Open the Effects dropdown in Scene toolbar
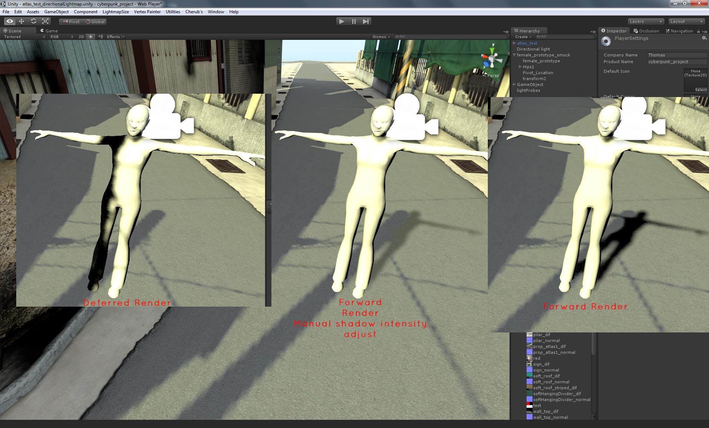The height and width of the screenshot is (428, 709). tap(114, 37)
